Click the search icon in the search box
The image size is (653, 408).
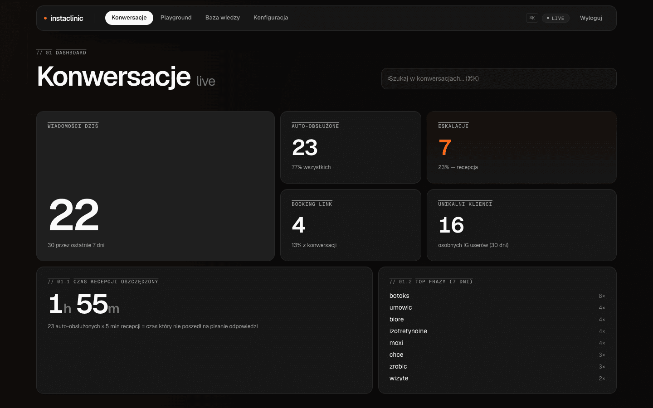pos(389,79)
